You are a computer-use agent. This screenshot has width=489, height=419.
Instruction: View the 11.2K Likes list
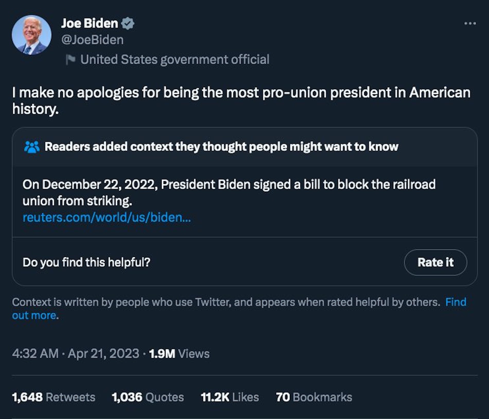click(x=230, y=397)
